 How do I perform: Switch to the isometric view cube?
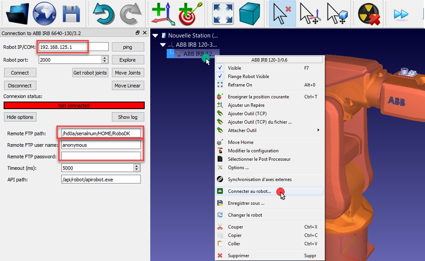pyautogui.click(x=249, y=14)
